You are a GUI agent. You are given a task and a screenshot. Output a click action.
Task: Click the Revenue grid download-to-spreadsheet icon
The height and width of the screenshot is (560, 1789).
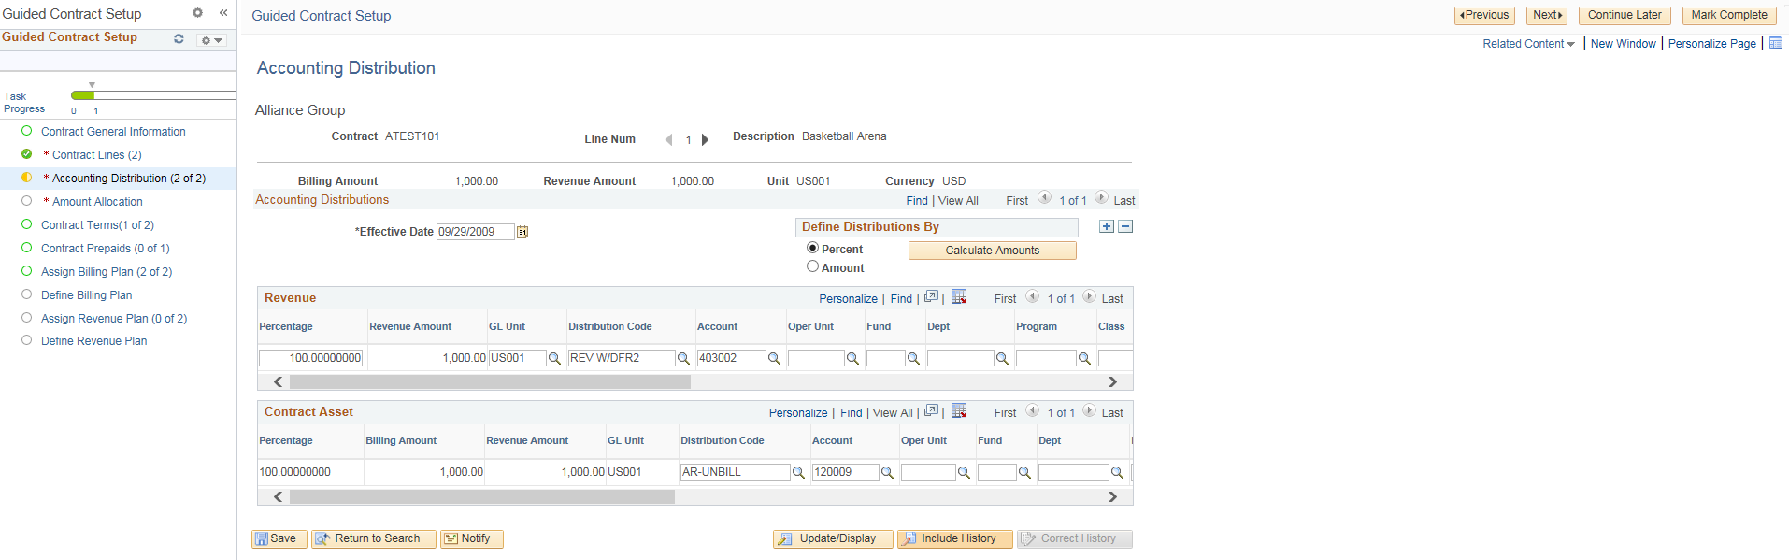click(959, 297)
